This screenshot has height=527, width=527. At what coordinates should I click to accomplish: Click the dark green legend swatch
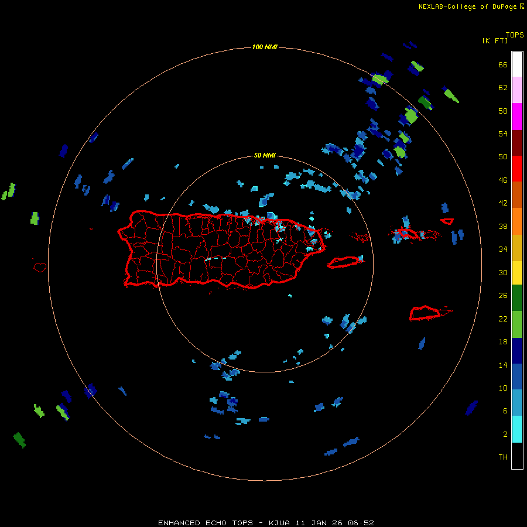pyautogui.click(x=517, y=298)
